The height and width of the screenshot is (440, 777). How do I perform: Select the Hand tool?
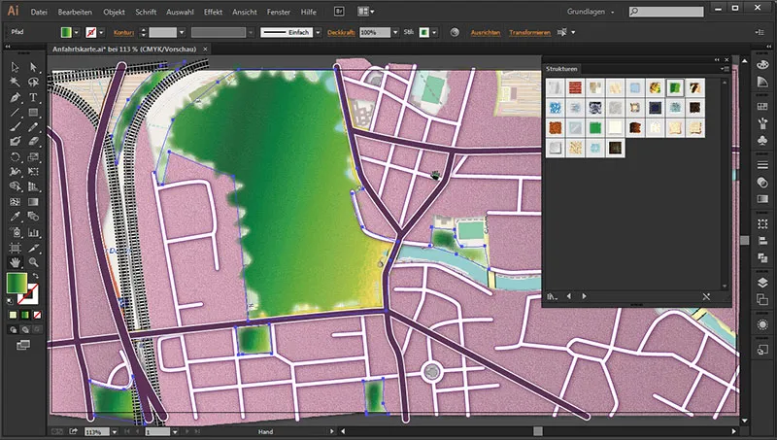click(15, 262)
